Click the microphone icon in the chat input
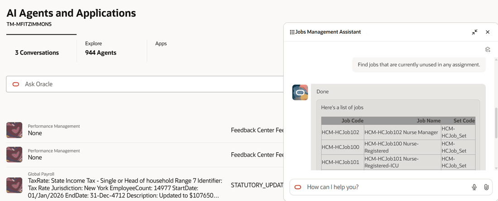The width and height of the screenshot is (498, 201). pyautogui.click(x=474, y=187)
